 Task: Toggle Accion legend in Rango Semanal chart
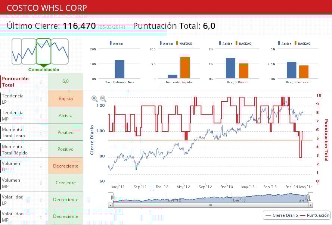pos(285,43)
